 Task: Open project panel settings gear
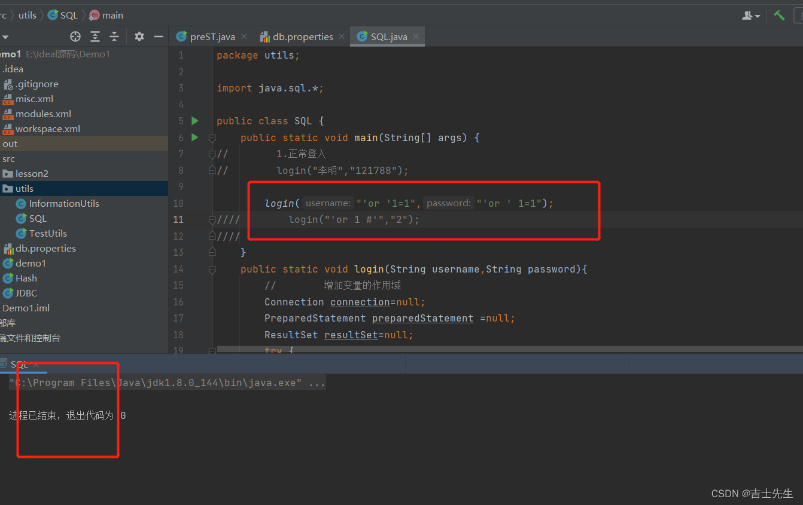point(139,36)
